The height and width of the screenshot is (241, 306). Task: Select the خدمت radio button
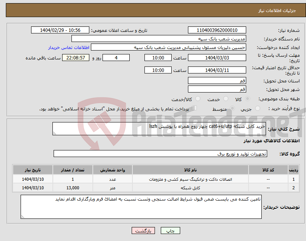tap(226, 99)
